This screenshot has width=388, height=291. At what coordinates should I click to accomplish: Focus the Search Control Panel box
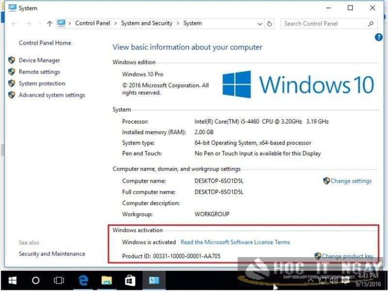click(329, 24)
